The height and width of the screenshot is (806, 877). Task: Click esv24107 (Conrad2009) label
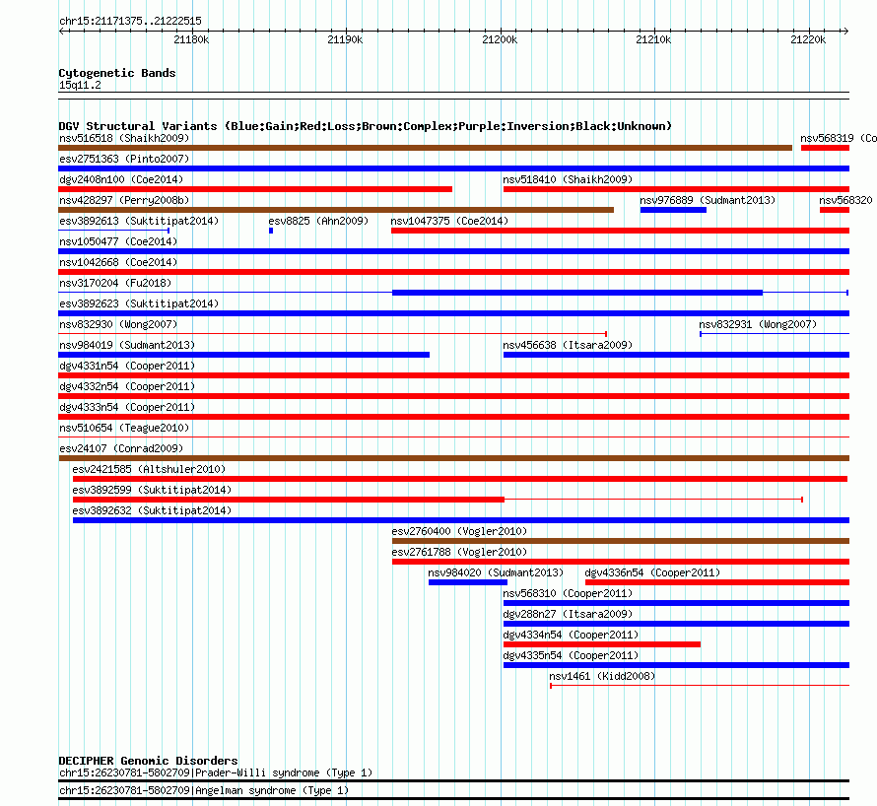tap(121, 448)
